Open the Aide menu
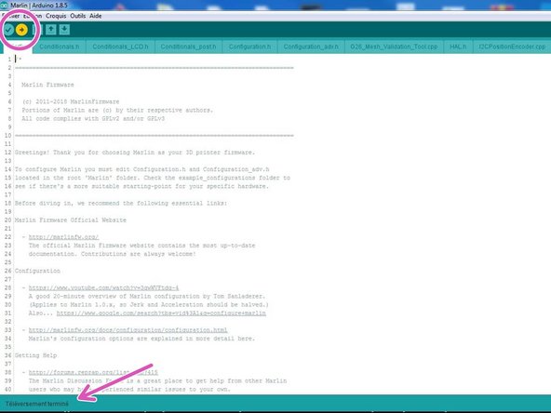Screen dimensions: 551x413 coord(95,16)
